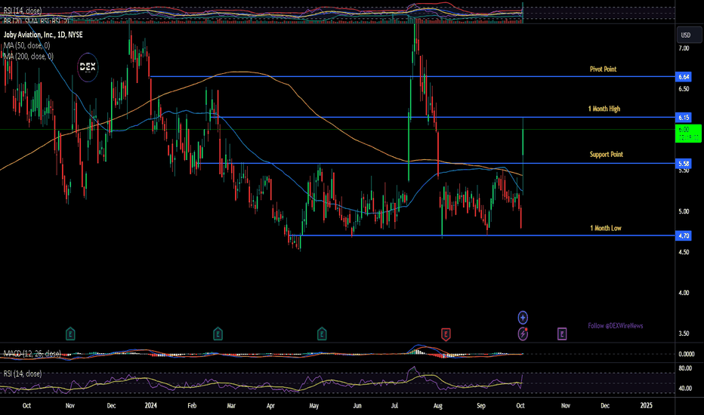Click the 2025 label on the time axis
Screen dimensions: 704x415
point(646,406)
